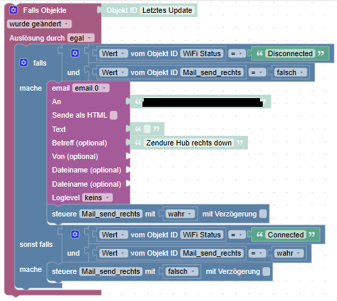Toggle mit Verzögerung checkbox after wahr

[x=263, y=214]
